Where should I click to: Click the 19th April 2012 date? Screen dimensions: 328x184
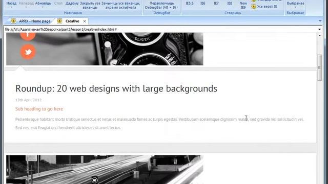(29, 100)
